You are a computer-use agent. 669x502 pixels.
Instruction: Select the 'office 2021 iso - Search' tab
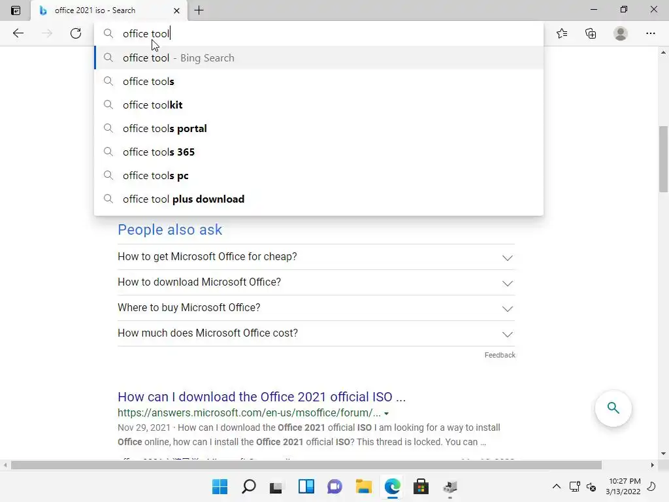(x=109, y=10)
